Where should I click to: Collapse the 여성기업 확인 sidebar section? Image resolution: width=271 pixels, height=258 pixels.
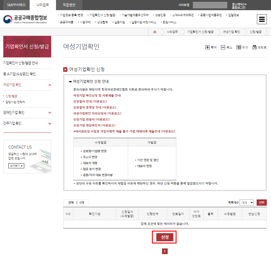[x=27, y=85]
